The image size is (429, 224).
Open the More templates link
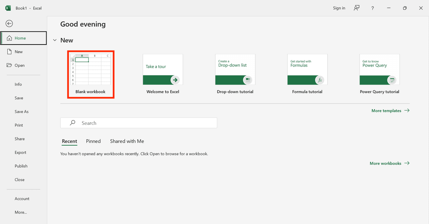click(x=390, y=110)
